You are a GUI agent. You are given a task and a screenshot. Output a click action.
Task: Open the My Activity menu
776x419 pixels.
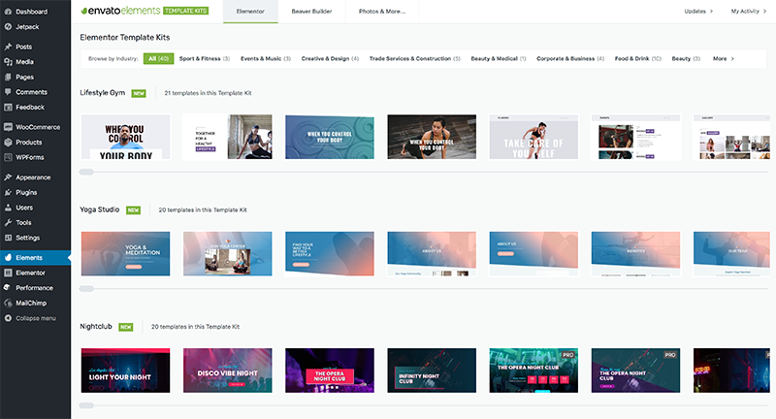click(x=748, y=11)
